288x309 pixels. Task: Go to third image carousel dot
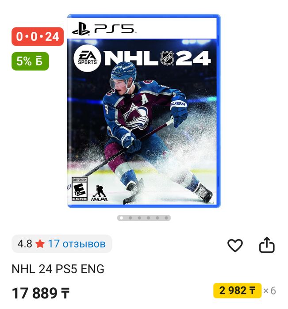click(139, 218)
